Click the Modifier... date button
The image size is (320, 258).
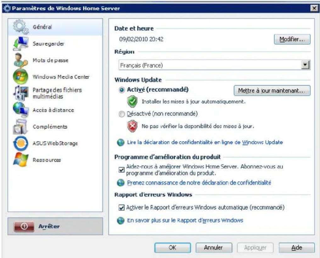pyautogui.click(x=292, y=39)
